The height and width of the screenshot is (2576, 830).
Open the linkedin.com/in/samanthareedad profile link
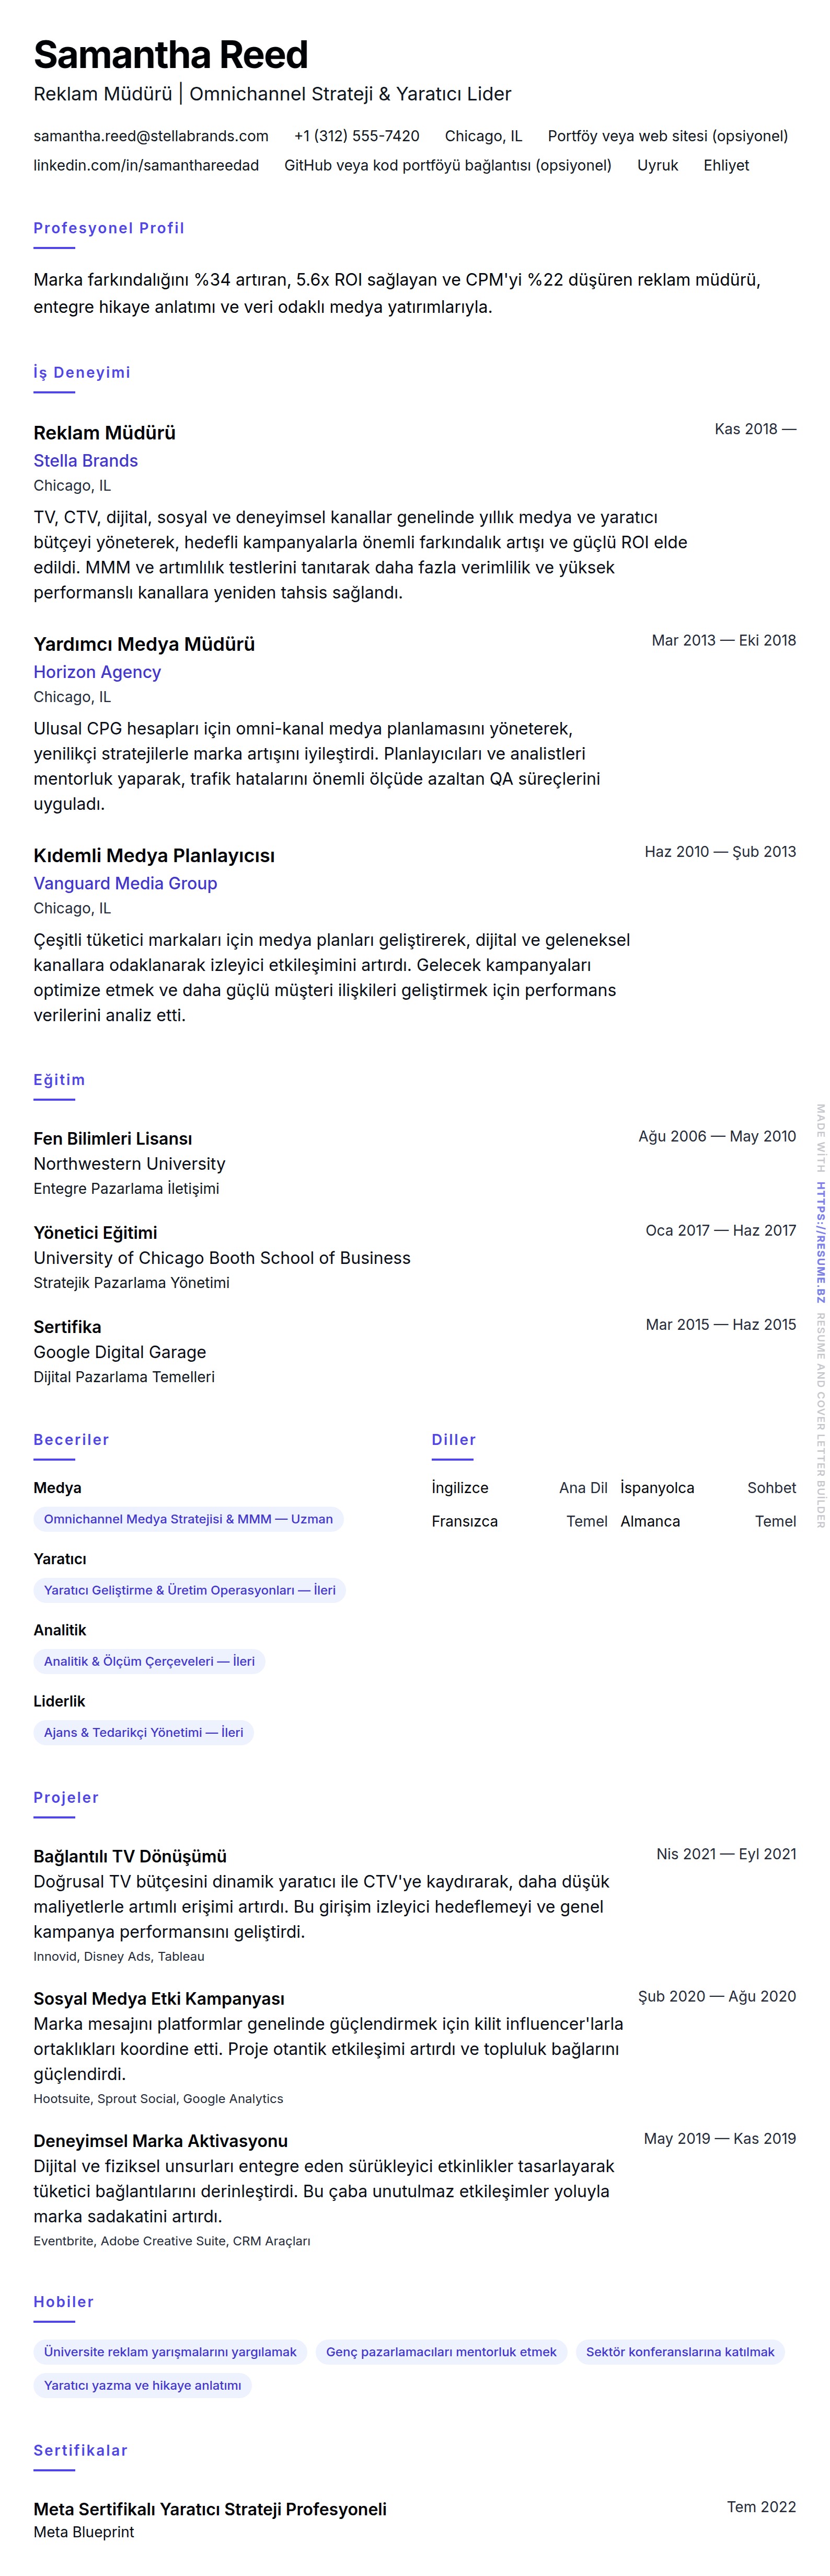(x=146, y=165)
